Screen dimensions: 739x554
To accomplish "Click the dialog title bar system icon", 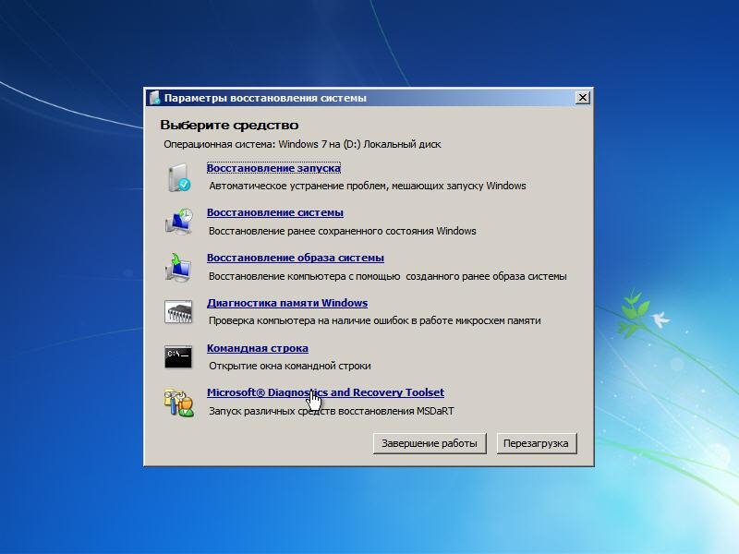I will pos(154,98).
